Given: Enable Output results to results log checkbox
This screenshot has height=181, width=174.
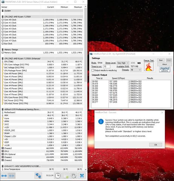Looking at the screenshot, I should coord(93,70).
